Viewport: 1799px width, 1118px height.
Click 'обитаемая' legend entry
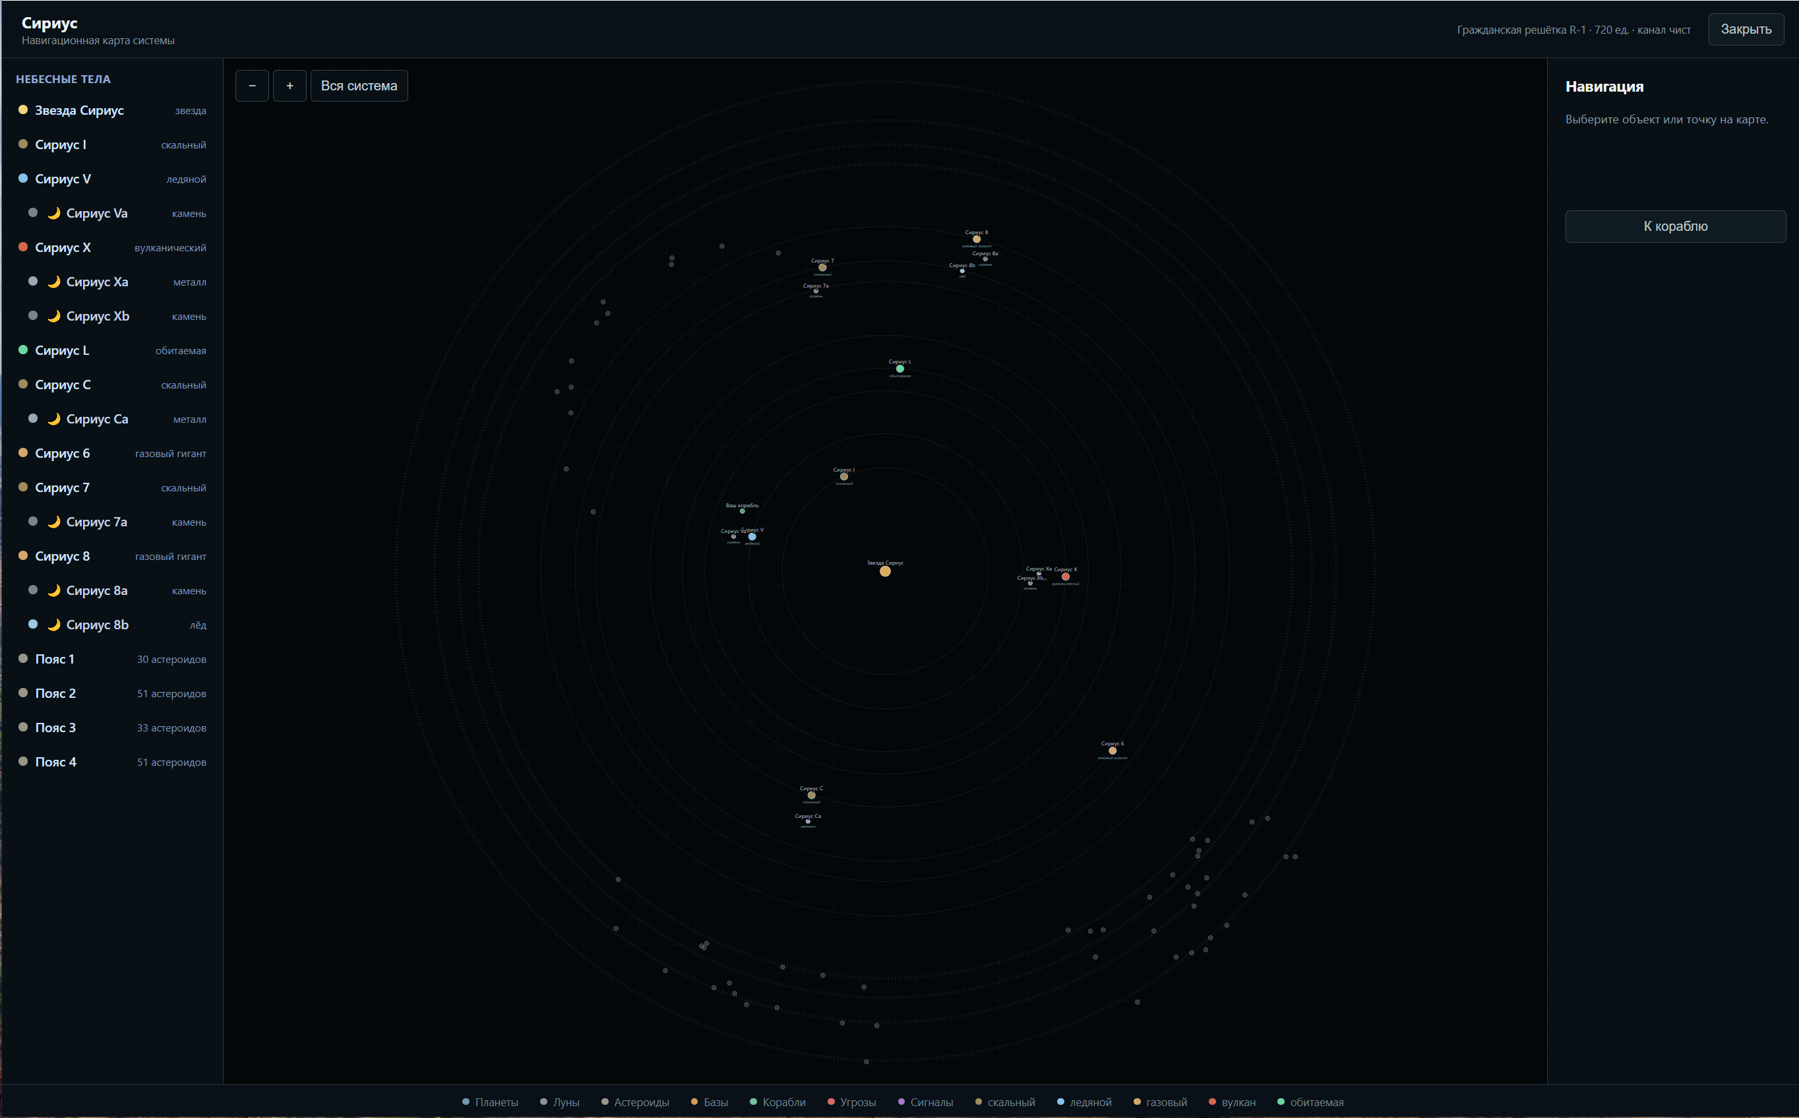(1310, 1102)
